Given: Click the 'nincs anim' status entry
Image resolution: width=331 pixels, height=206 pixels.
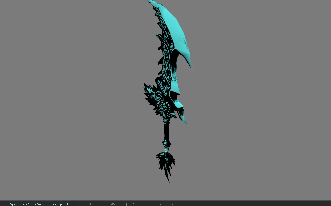Looking at the screenshot, I should click(x=164, y=204).
